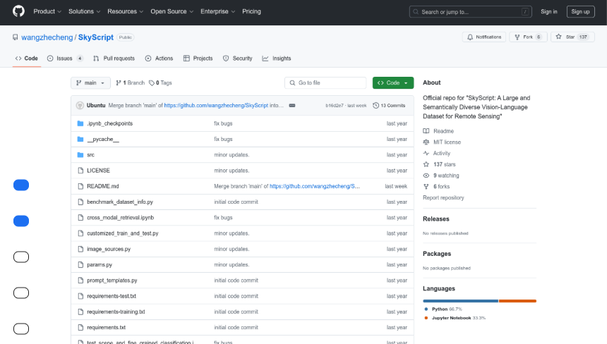Click the orange Jupyter Notebook bar segment
The image size is (607, 344).
[517, 301]
